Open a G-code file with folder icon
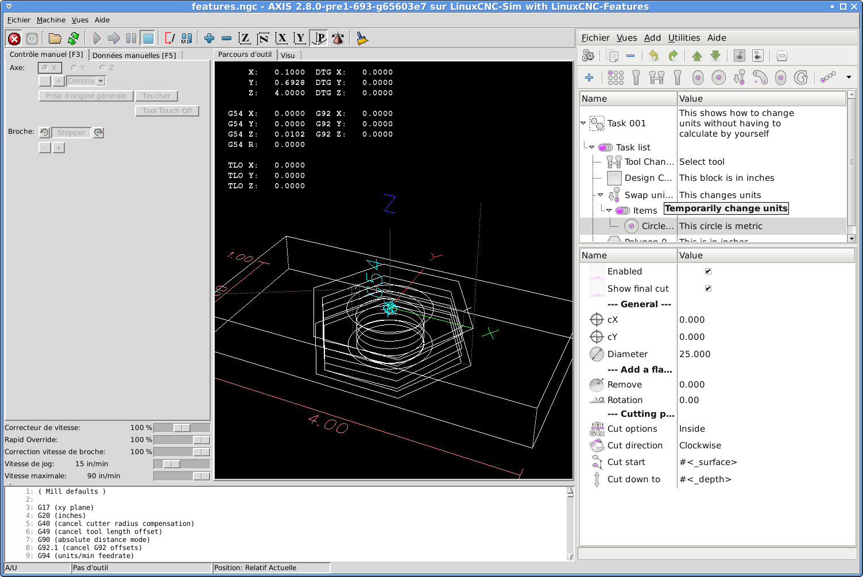The height and width of the screenshot is (577, 863). (55, 38)
